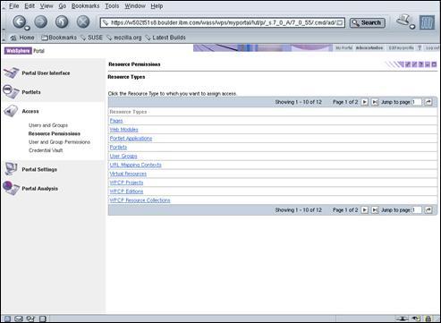Screen dimensions: 441x323
Task: Select Resource Permissions in the sidebar
Action: 55,133
